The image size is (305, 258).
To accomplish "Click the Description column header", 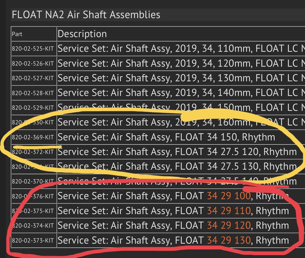I will click(82, 34).
